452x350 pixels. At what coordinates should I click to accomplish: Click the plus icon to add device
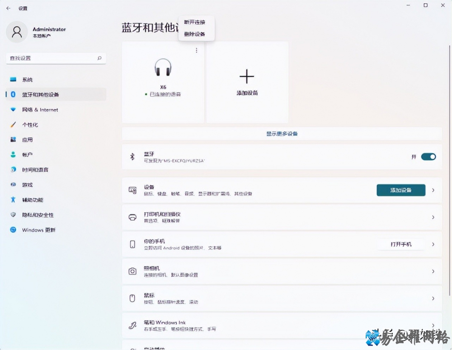click(x=247, y=77)
